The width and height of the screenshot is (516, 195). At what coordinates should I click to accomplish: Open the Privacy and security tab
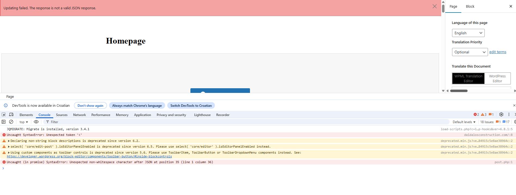(171, 115)
